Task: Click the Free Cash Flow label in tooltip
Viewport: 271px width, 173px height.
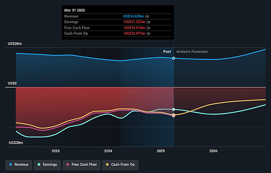Action: pos(77,28)
